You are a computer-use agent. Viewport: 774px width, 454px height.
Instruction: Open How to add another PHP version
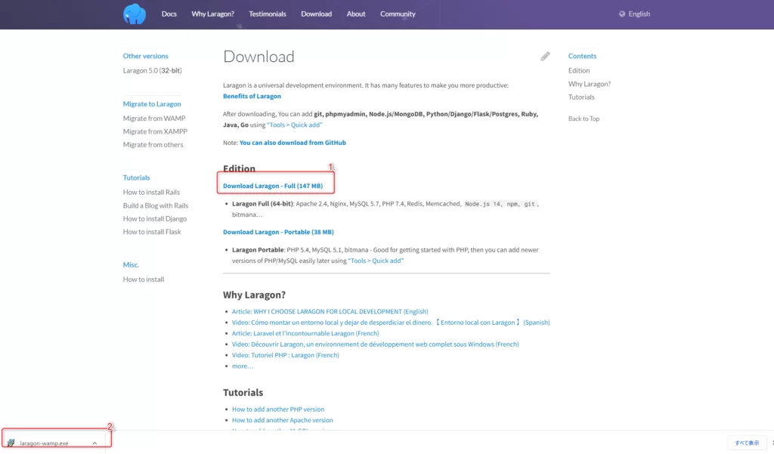[x=278, y=409]
